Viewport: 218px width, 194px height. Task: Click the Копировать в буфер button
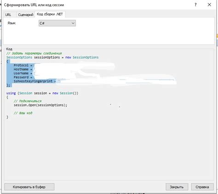pyautogui.click(x=29, y=187)
